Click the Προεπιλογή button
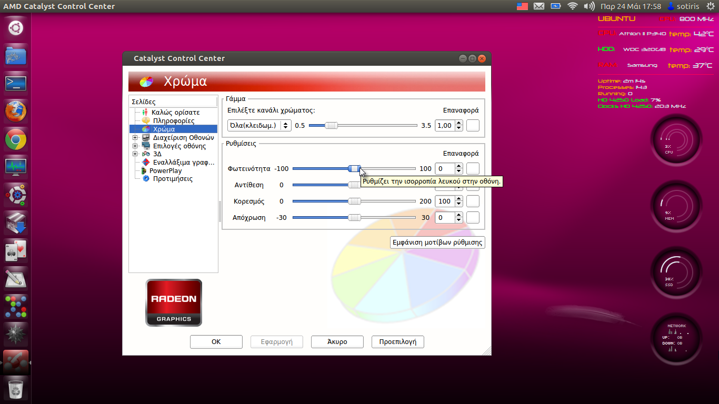This screenshot has width=719, height=404. [397, 341]
